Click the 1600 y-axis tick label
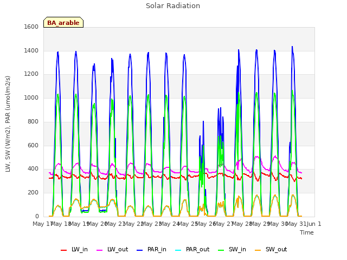 tap(31, 27)
